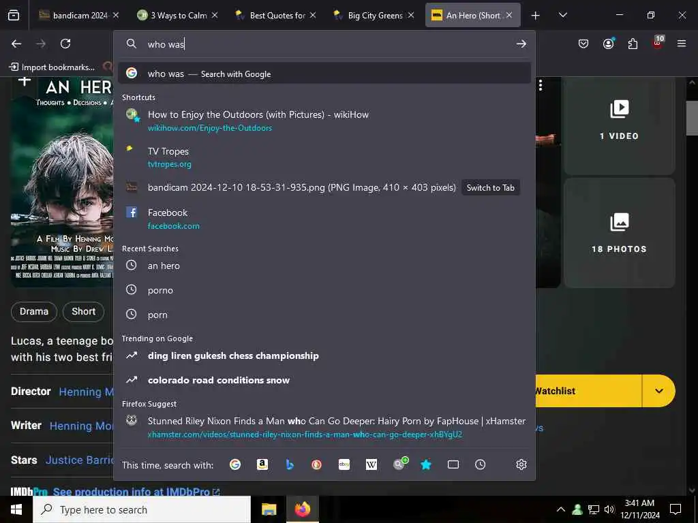The width and height of the screenshot is (698, 523).
Task: Open Director Henning link
Action: coord(87,392)
